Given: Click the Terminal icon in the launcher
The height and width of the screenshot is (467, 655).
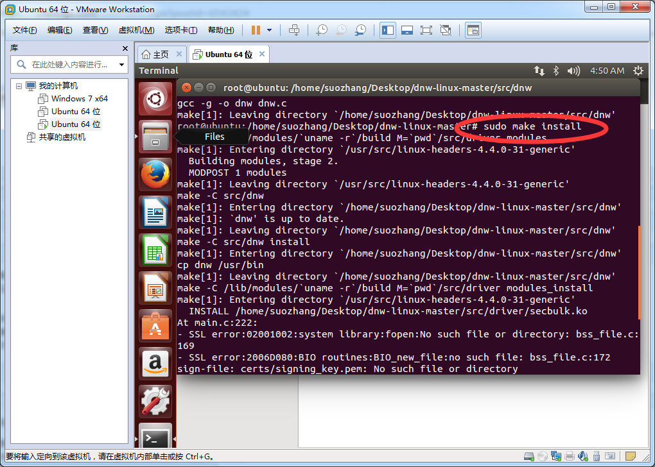Looking at the screenshot, I should [155, 436].
